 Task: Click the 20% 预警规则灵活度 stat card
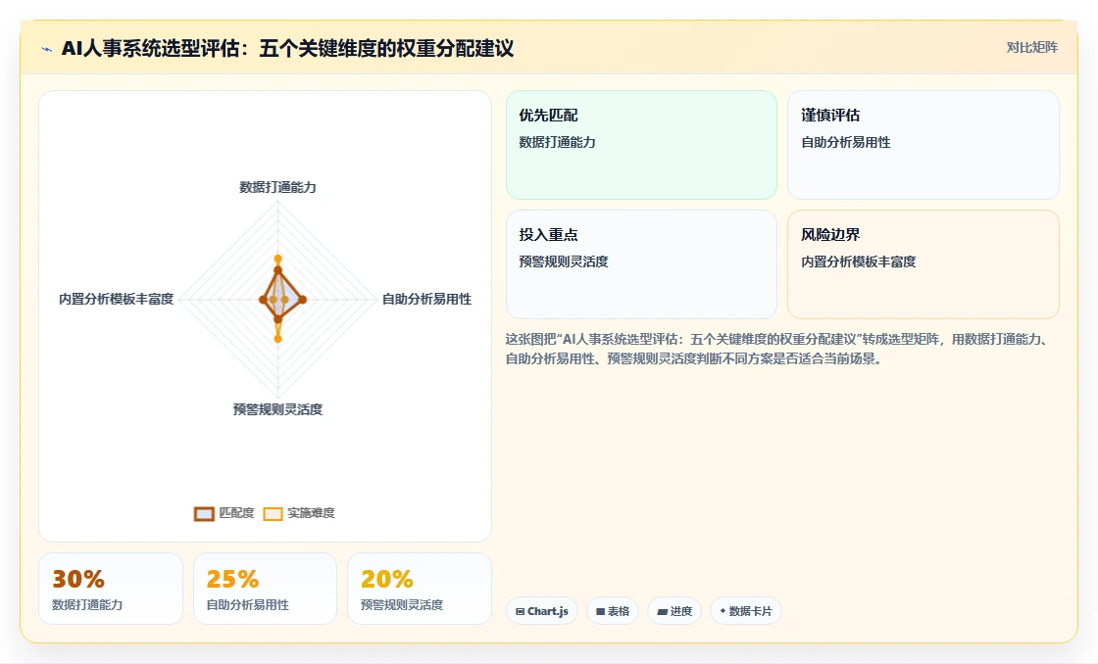click(x=420, y=589)
